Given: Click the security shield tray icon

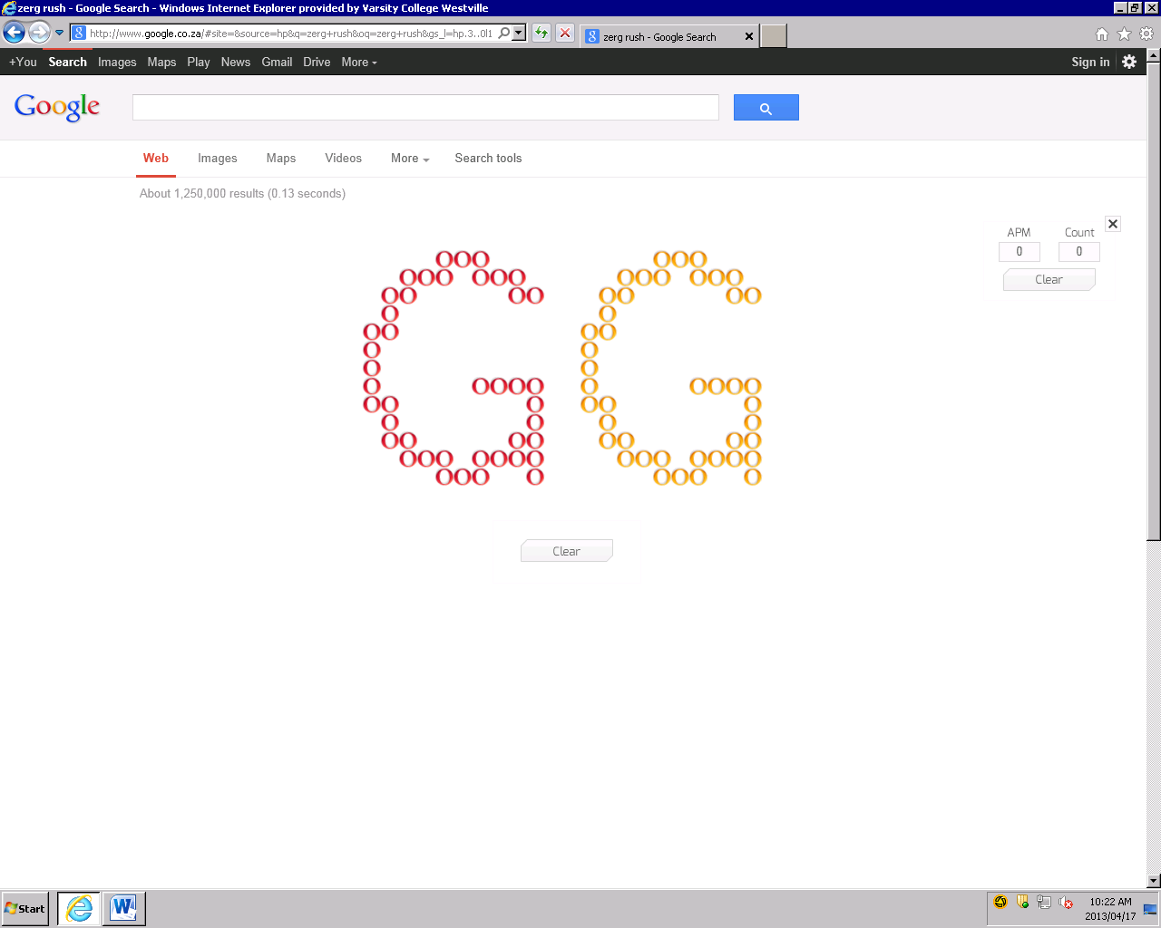Looking at the screenshot, I should click(1022, 902).
